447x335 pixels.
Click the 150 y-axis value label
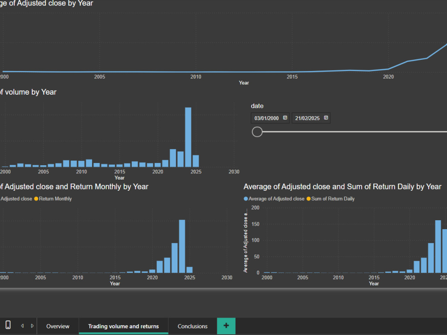pos(255,224)
